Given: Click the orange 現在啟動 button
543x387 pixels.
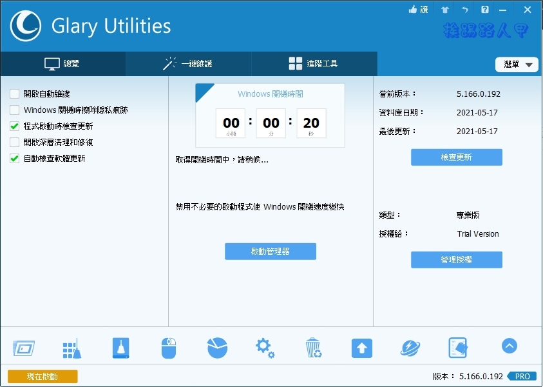Looking at the screenshot, I should pyautogui.click(x=42, y=376).
